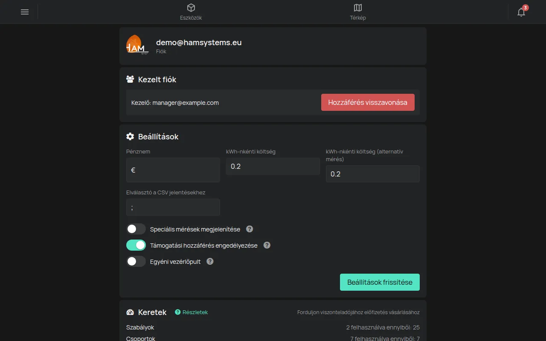
Task: Show help for Egyéni vezérlőpult
Action: click(x=210, y=261)
